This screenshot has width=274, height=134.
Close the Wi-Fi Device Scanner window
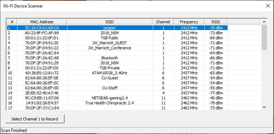point(268,6)
